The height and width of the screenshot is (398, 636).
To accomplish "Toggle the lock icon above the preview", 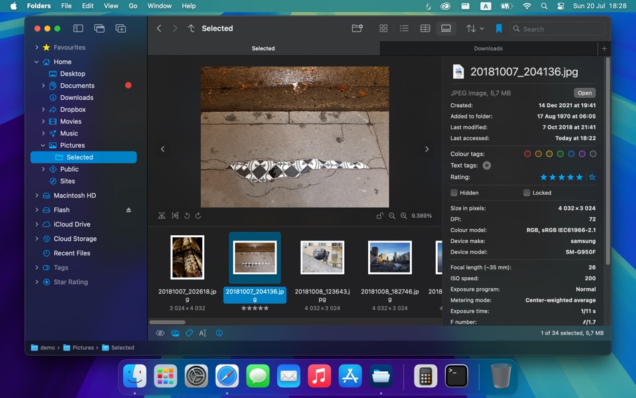I will tap(380, 216).
